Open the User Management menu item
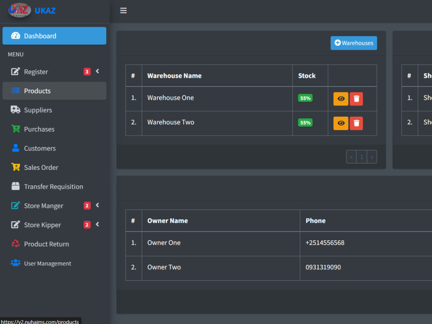This screenshot has height=324, width=432. coord(54,264)
